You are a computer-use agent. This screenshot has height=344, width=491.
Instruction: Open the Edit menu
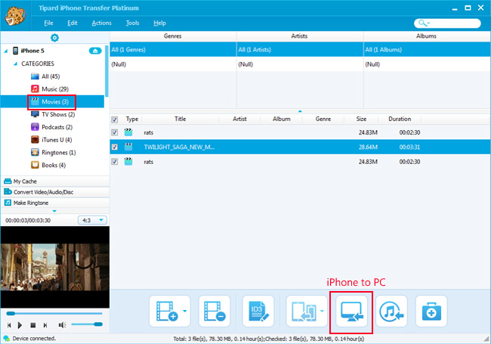pos(73,23)
